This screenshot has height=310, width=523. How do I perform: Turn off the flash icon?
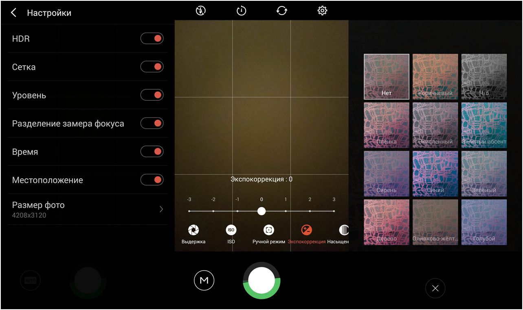[x=200, y=11]
